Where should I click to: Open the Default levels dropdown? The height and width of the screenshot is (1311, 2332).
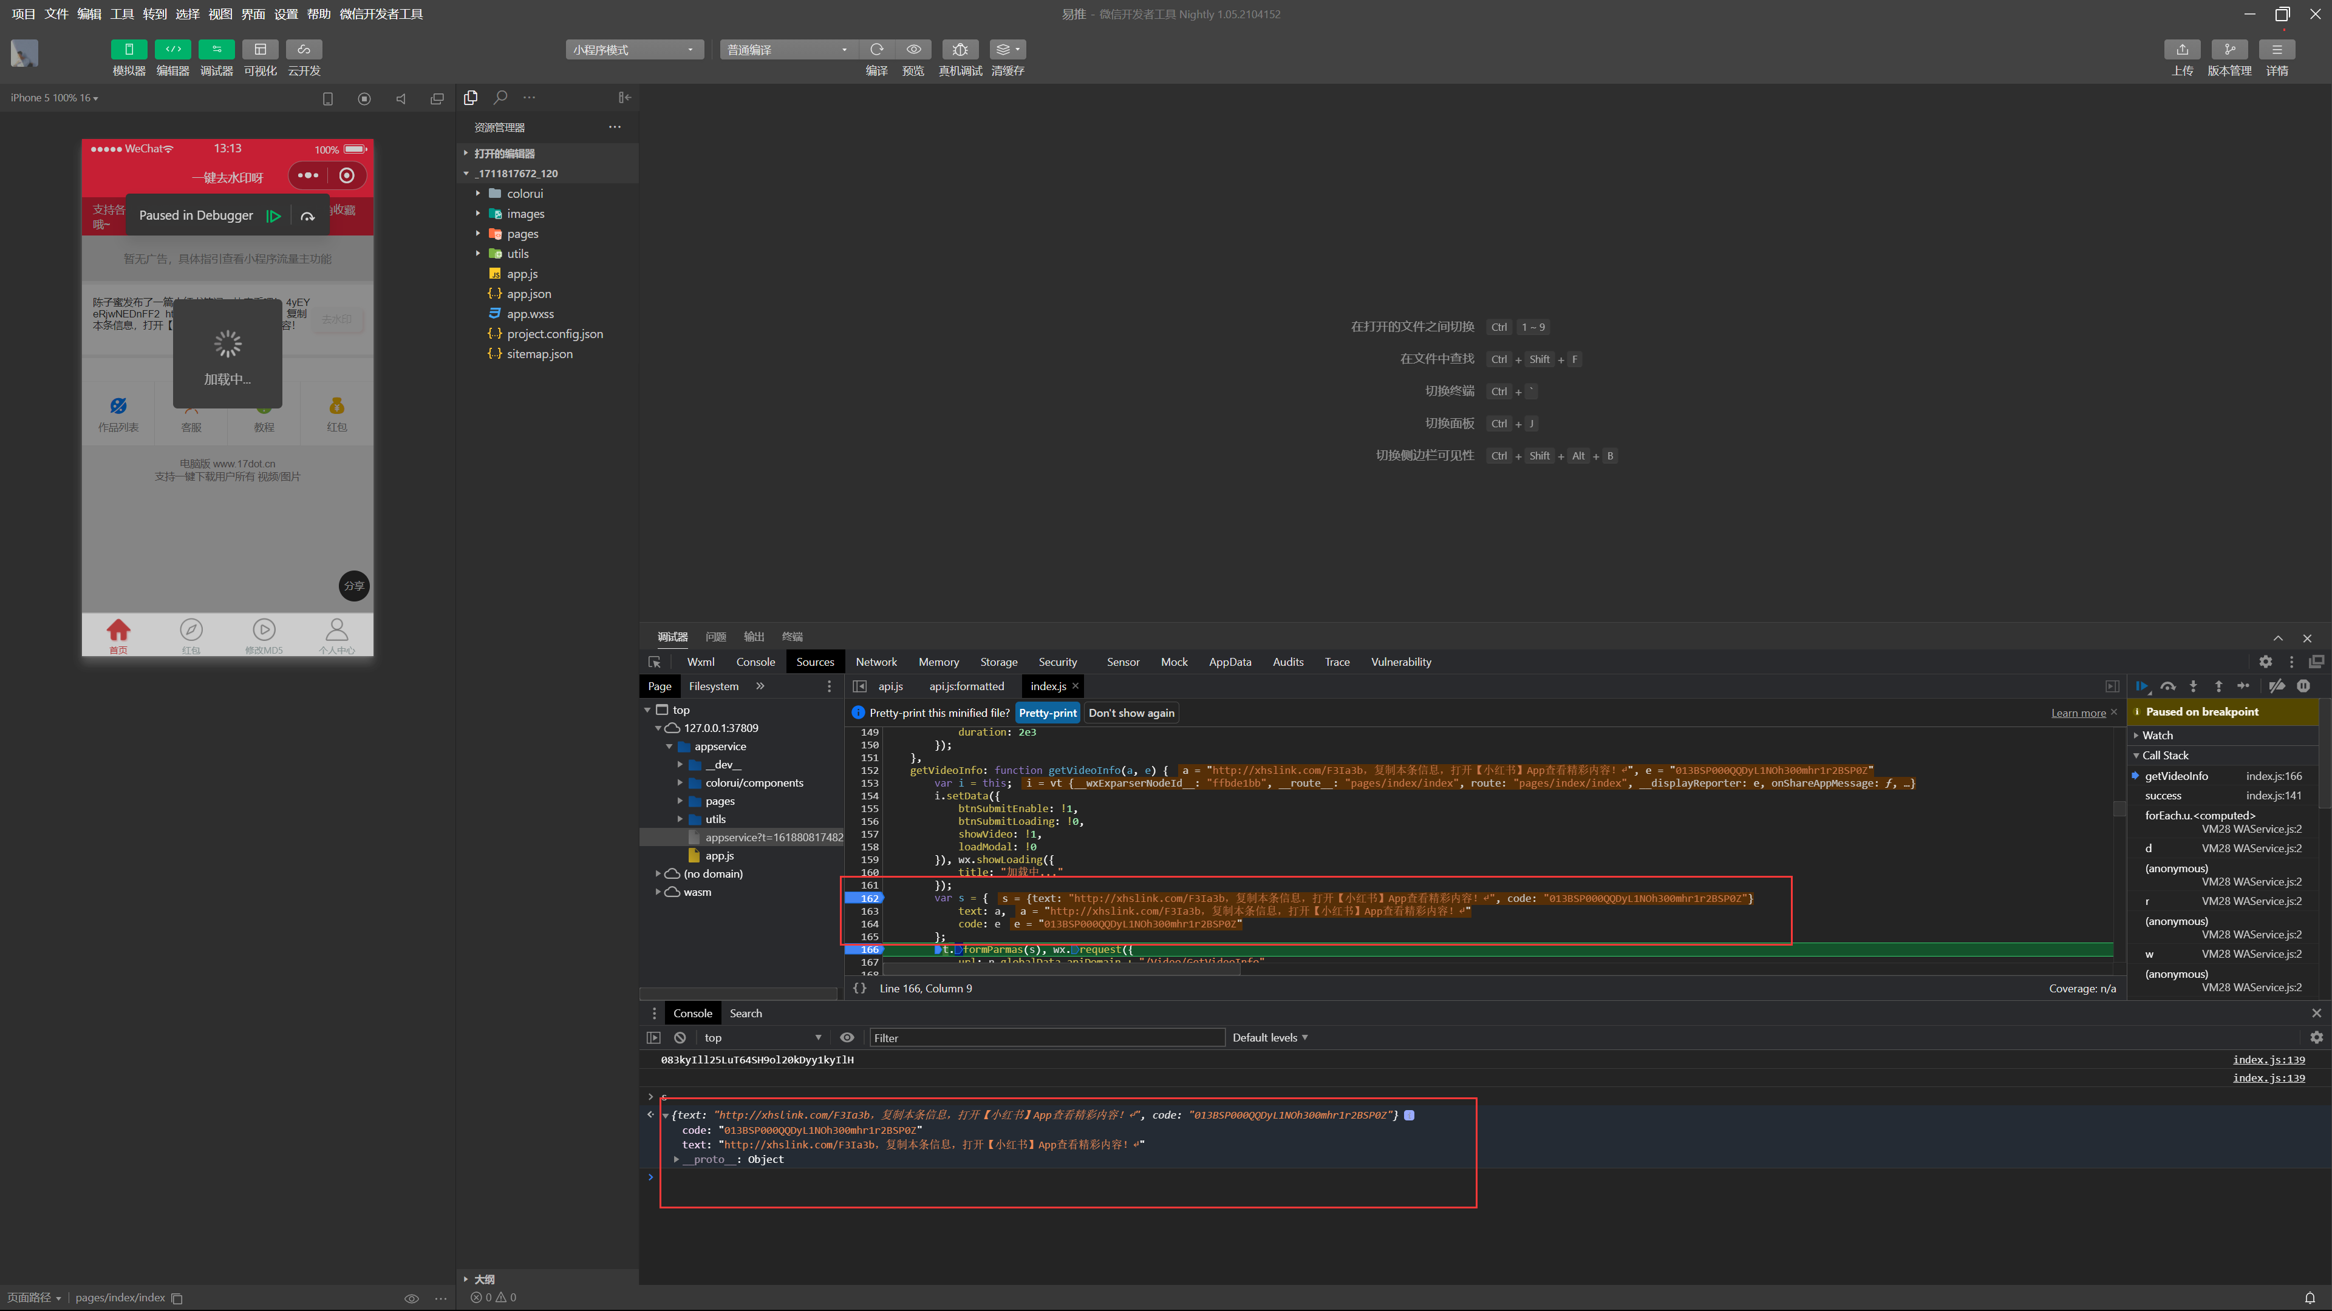click(1269, 1038)
